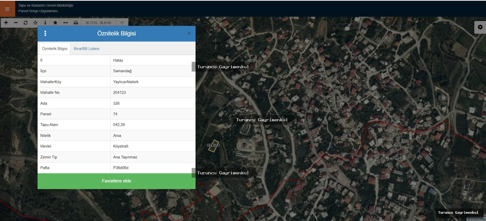Open the Bina/BB Listesi tab
Image resolution: width=486 pixels, height=221 pixels.
tap(87, 49)
